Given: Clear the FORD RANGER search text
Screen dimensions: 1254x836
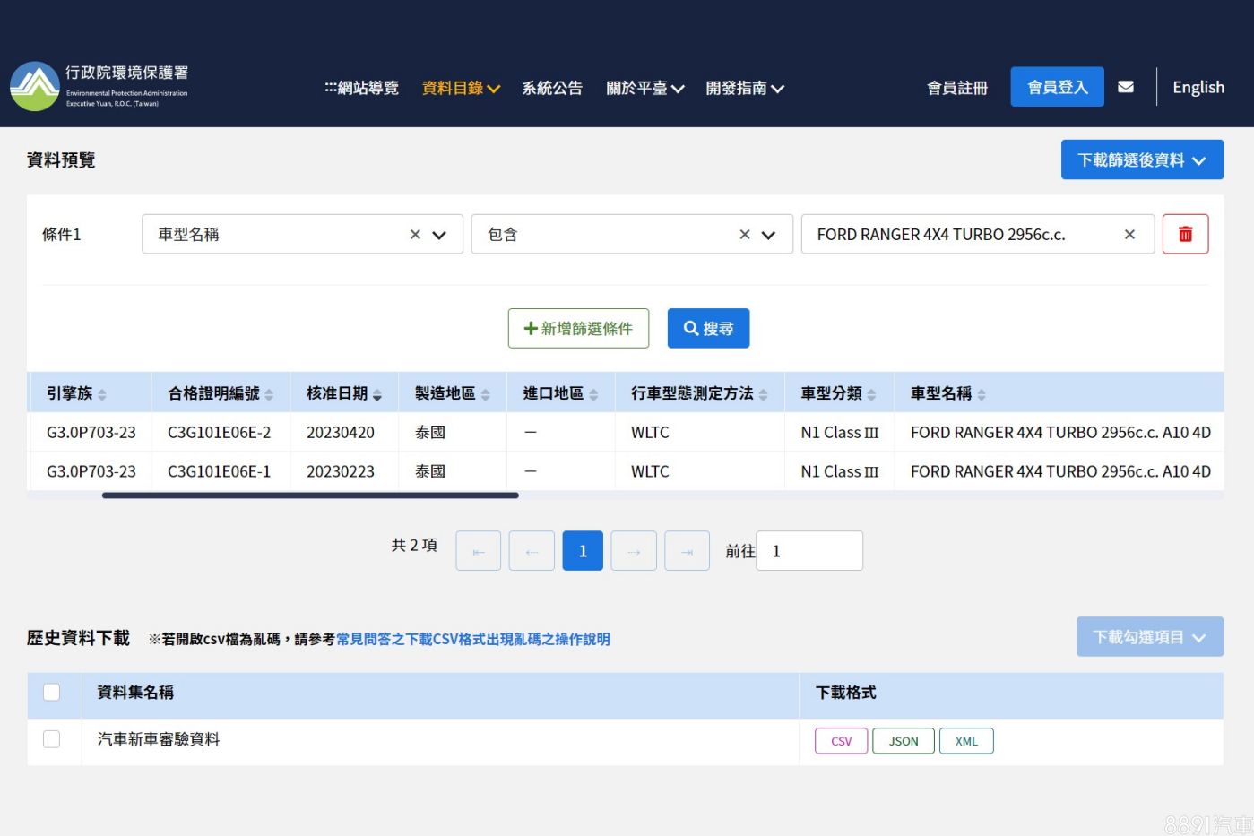Looking at the screenshot, I should (x=1129, y=235).
